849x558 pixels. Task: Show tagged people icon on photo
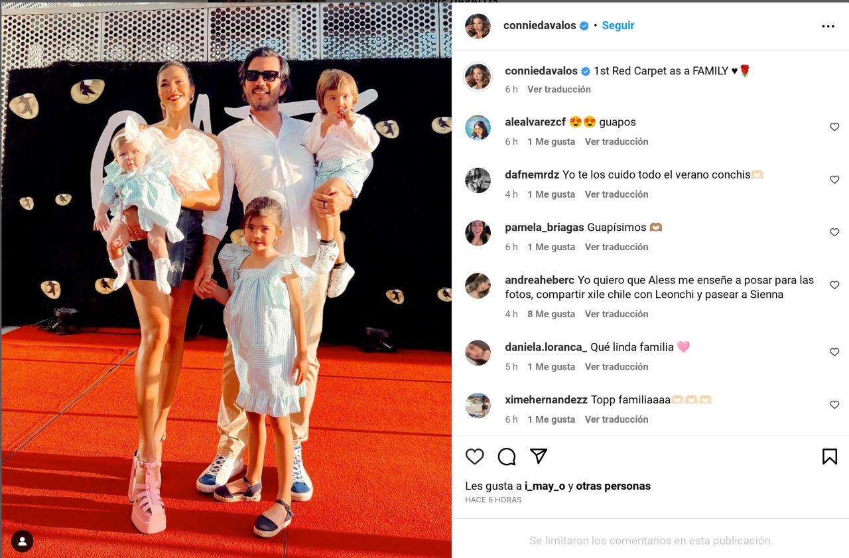coord(22,541)
